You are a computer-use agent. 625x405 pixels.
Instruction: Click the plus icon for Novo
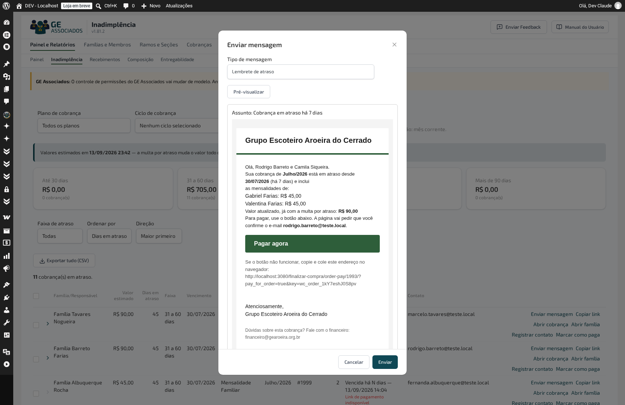click(144, 6)
